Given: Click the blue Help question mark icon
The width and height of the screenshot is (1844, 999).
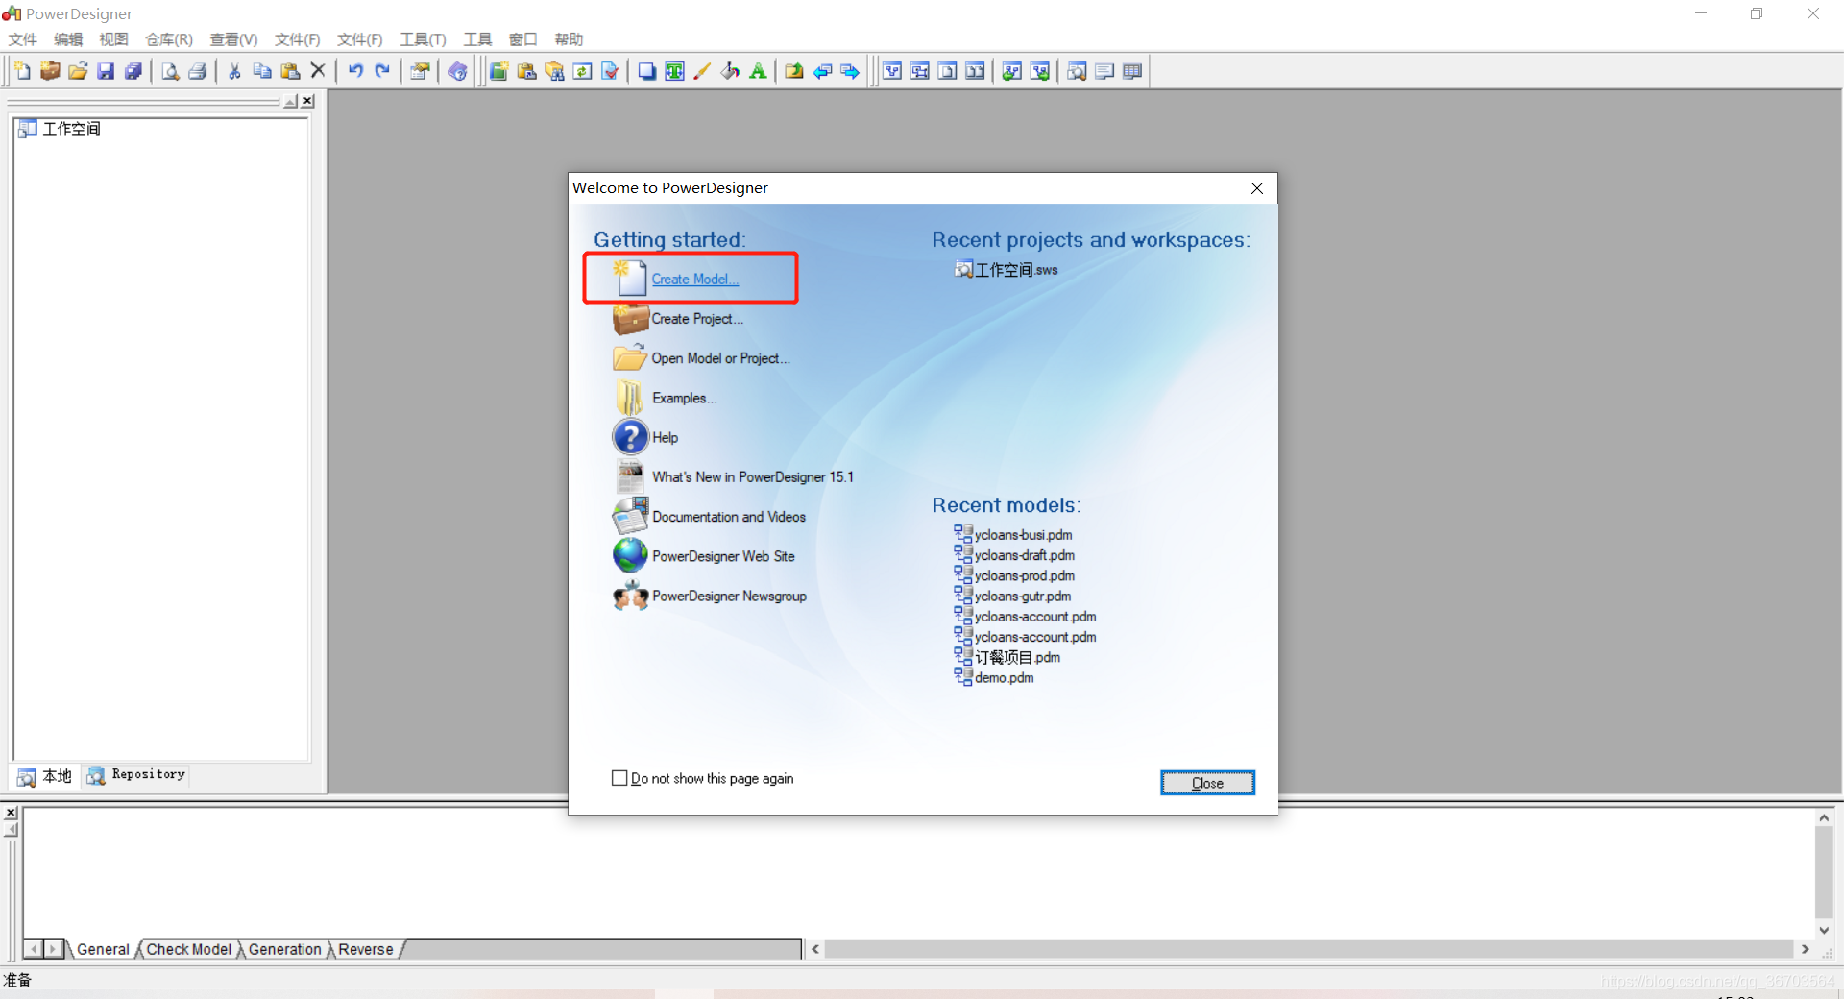Looking at the screenshot, I should 631,437.
